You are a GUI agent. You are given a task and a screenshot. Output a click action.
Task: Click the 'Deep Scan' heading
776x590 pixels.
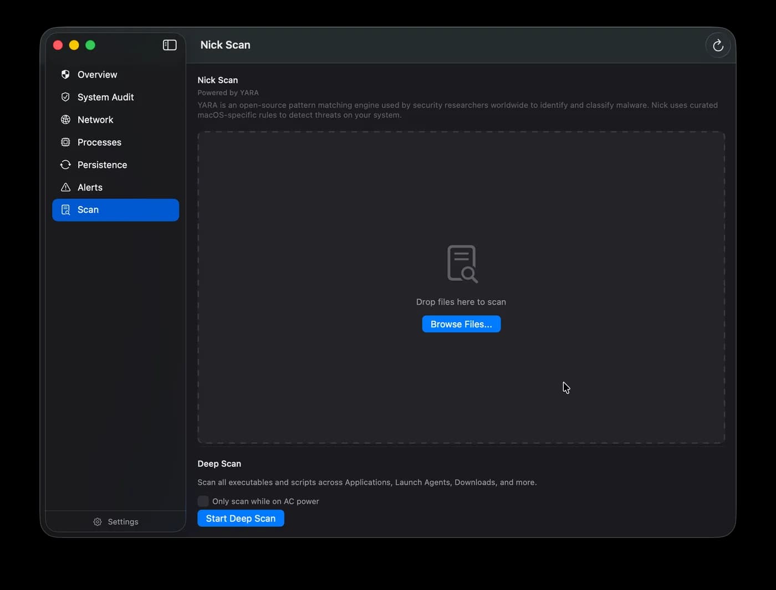(219, 464)
